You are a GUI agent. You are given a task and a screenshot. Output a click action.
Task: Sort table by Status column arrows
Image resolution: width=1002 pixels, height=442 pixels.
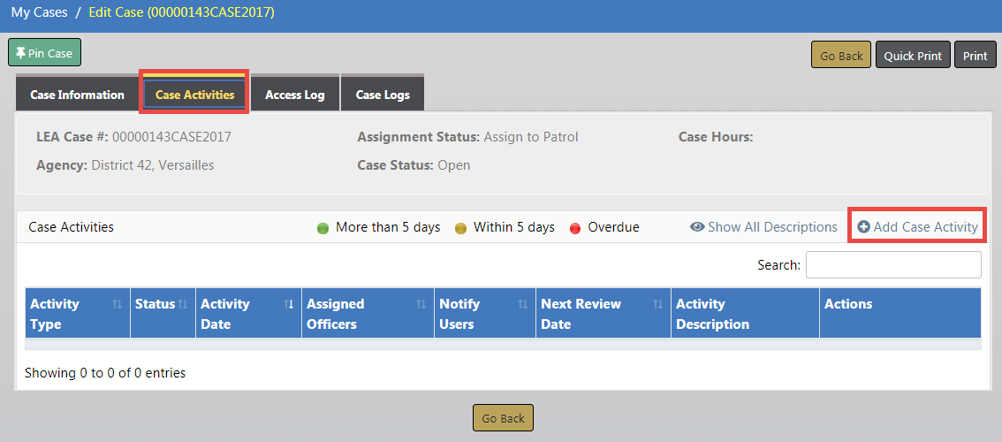183,304
